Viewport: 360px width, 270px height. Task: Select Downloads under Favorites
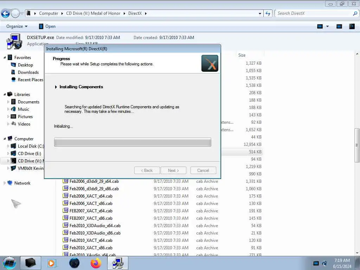(28, 72)
